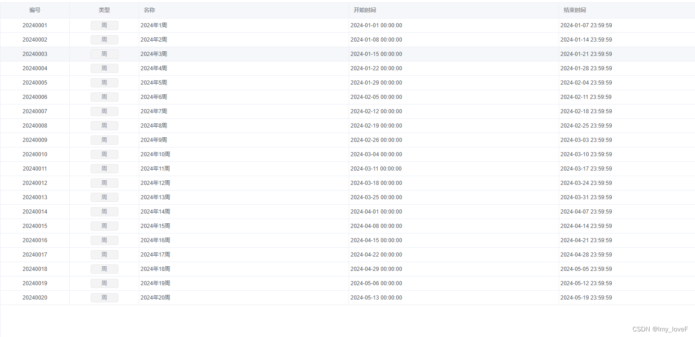Click start time 2024-01-29 00:00:00

click(376, 83)
